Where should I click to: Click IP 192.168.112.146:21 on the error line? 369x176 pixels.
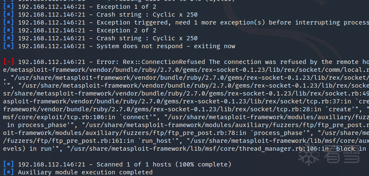[x=52, y=62]
